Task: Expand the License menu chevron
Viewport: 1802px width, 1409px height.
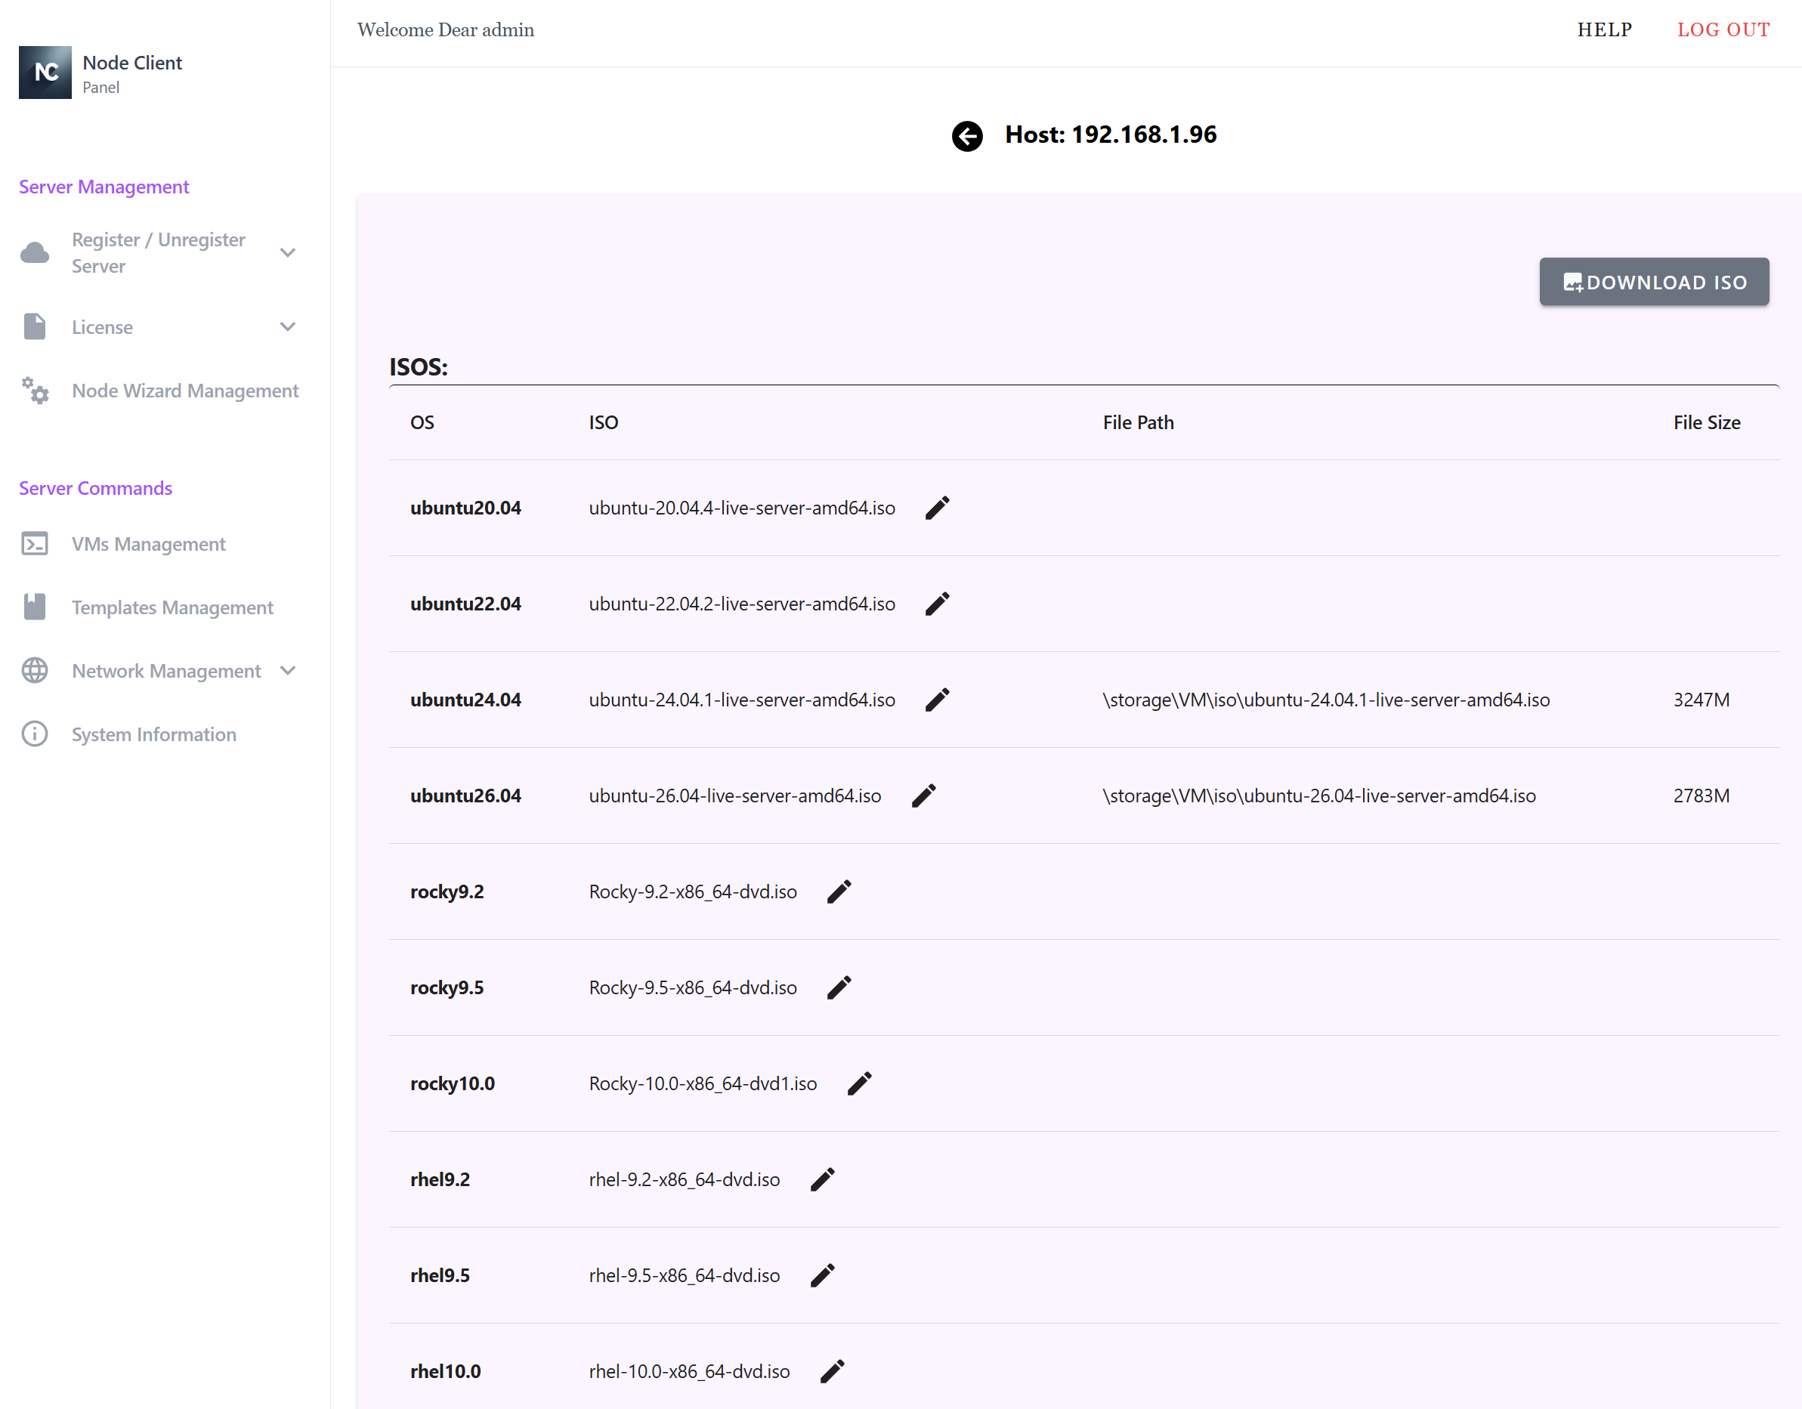Action: point(288,326)
